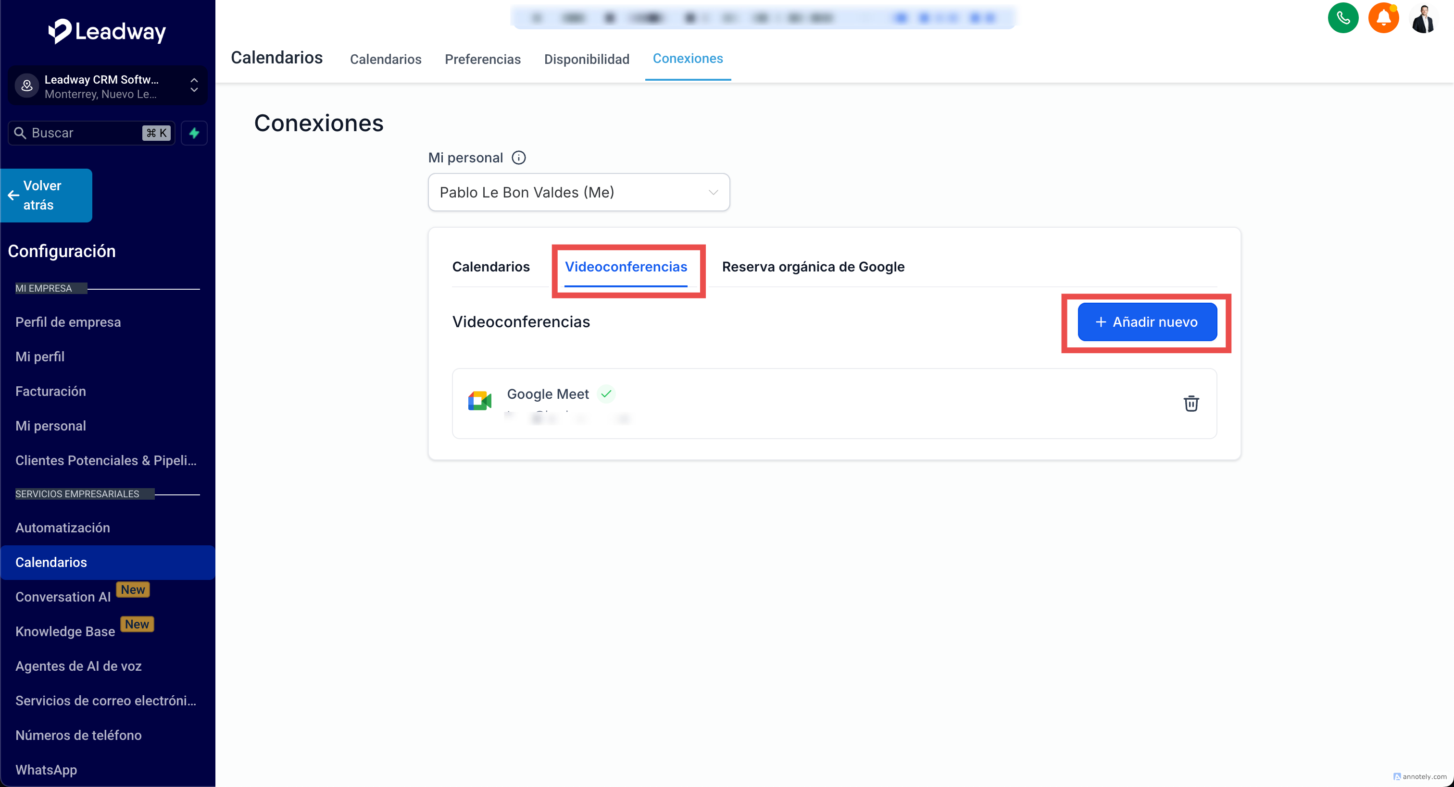Screen dimensions: 1454x787
Task: Click the green lightning quick-actions icon
Action: point(194,133)
